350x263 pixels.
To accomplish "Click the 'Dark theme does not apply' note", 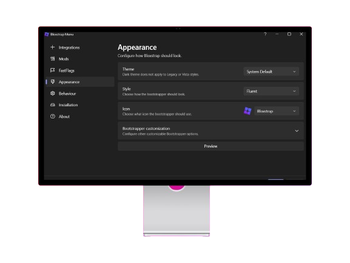I will coord(161,75).
